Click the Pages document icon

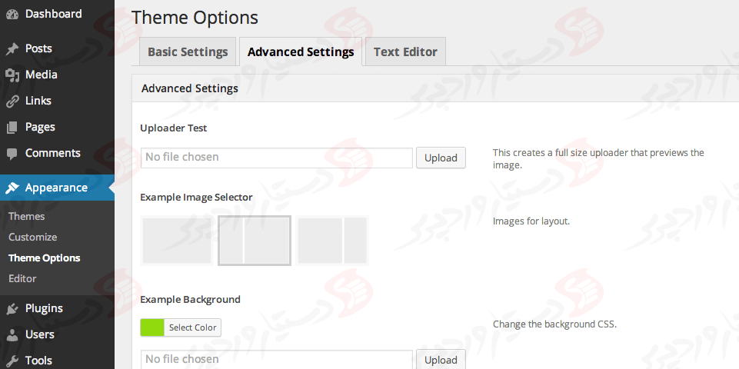point(12,127)
